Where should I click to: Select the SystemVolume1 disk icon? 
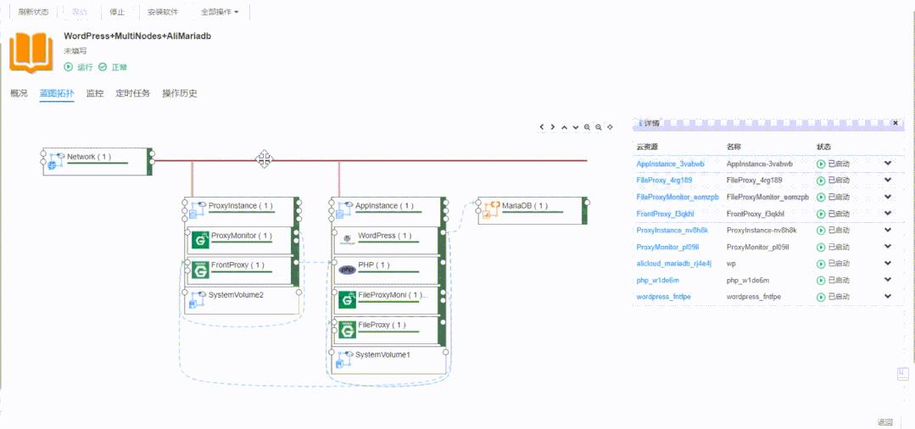click(345, 360)
